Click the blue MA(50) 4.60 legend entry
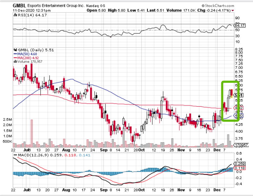Image resolution: width=253 pixels, height=196 pixels. [26, 54]
